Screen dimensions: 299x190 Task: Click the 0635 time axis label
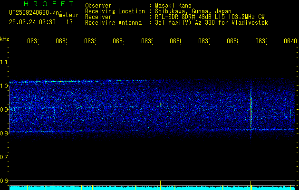pyautogui.click(x=147, y=41)
